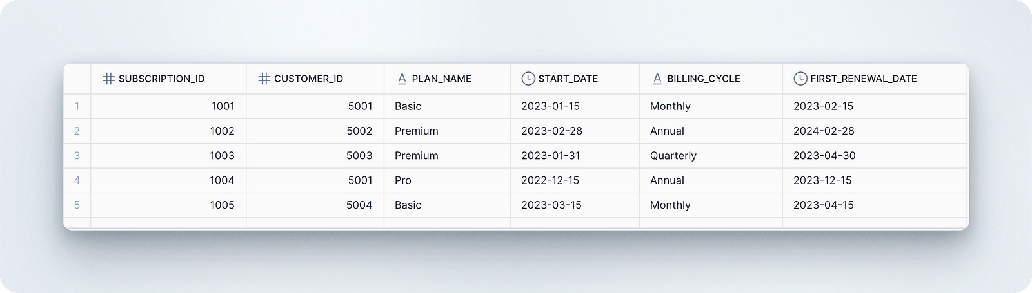Click the start date 2022-12-15 cell

(575, 180)
